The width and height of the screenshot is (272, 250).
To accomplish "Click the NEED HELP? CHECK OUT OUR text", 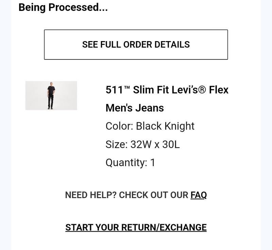I will point(126,195).
